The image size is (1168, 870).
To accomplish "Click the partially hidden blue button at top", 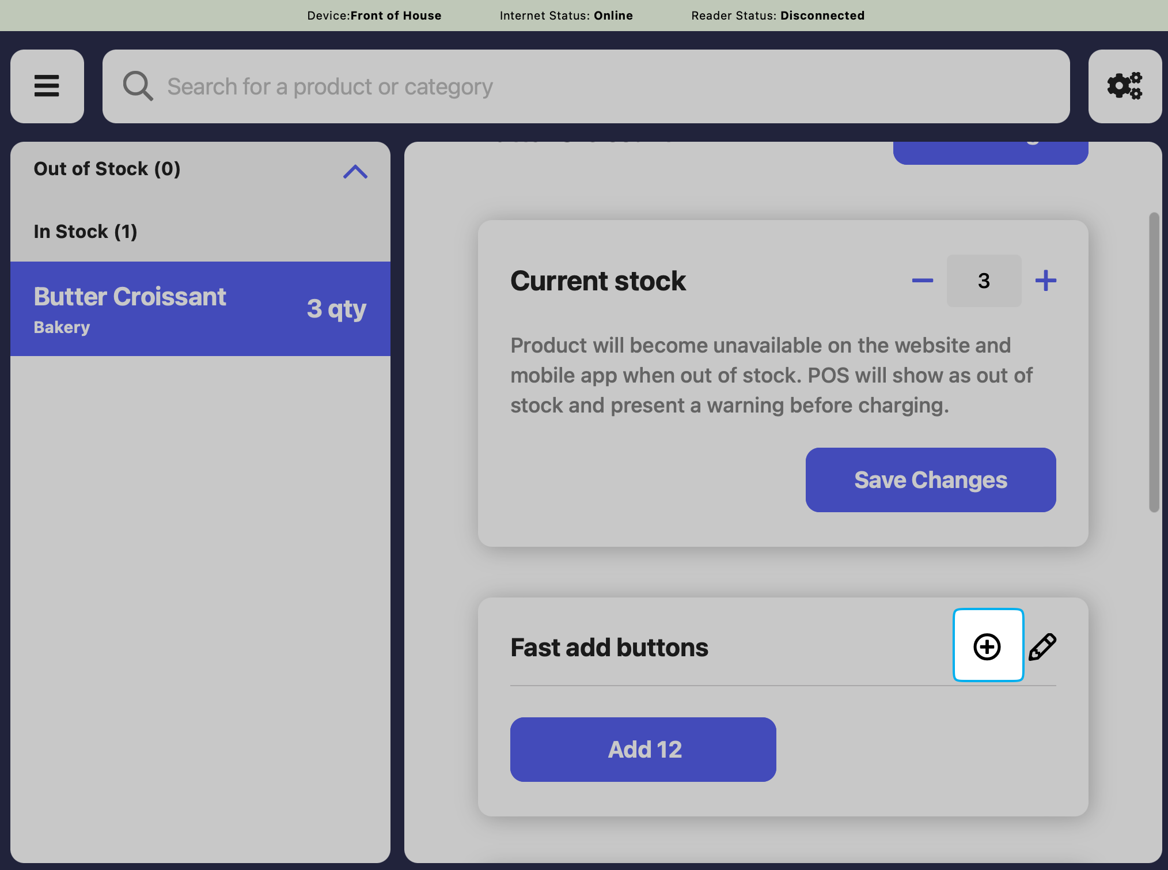I will tap(990, 152).
